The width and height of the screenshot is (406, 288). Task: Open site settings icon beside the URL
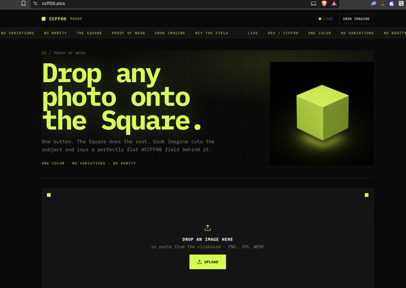(x=35, y=4)
